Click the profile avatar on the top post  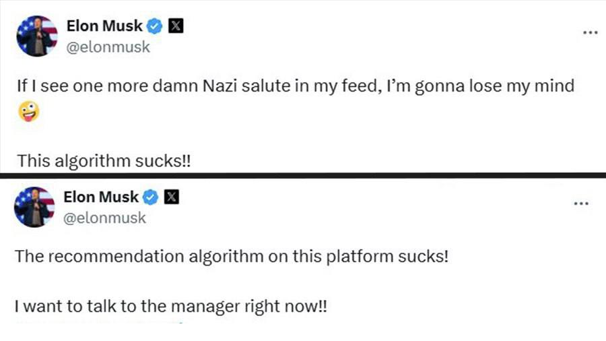(36, 36)
